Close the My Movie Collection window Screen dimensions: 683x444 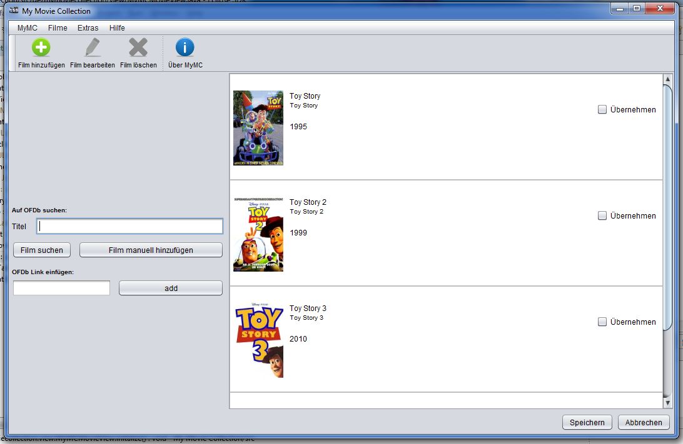tap(659, 8)
